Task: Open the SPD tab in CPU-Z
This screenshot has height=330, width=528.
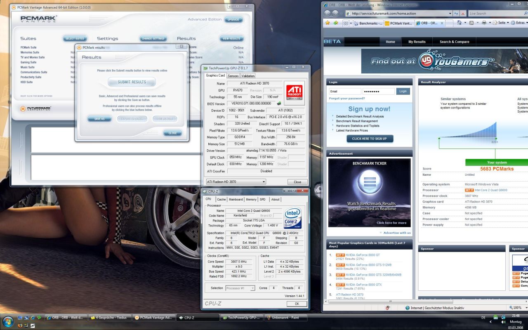Action: [x=263, y=199]
